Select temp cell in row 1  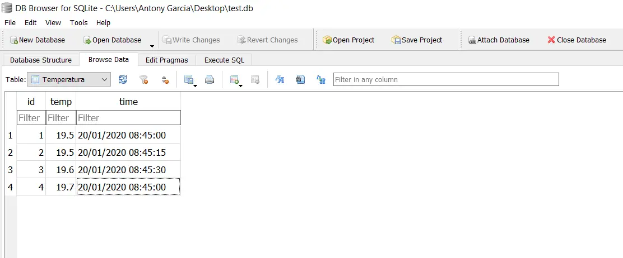click(x=61, y=136)
